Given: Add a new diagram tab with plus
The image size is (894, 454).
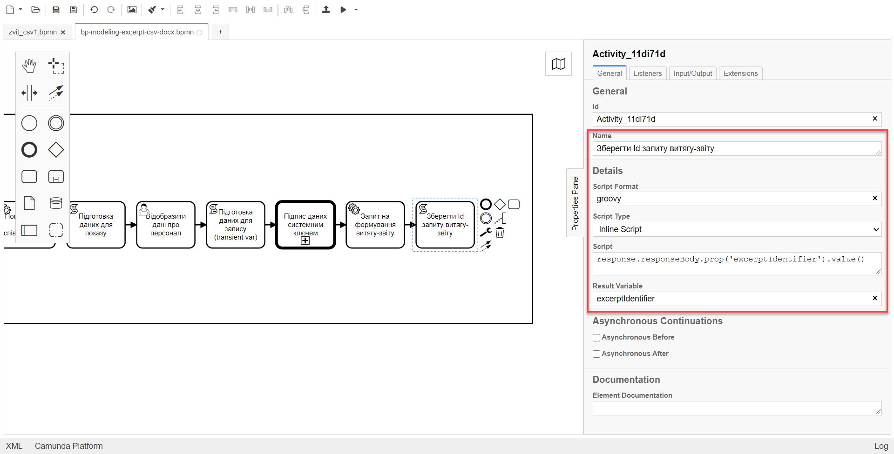Looking at the screenshot, I should pyautogui.click(x=220, y=32).
